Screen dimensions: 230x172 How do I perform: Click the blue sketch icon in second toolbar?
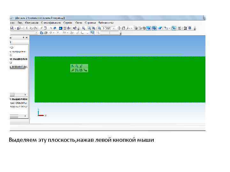pyautogui.click(x=42, y=33)
